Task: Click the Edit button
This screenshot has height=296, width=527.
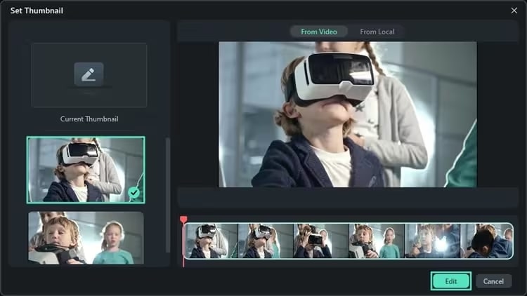Action: point(450,281)
